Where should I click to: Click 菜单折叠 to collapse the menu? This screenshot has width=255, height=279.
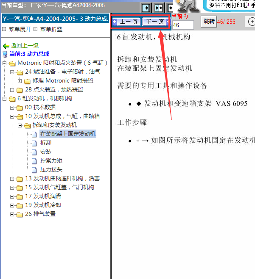(x=51, y=29)
